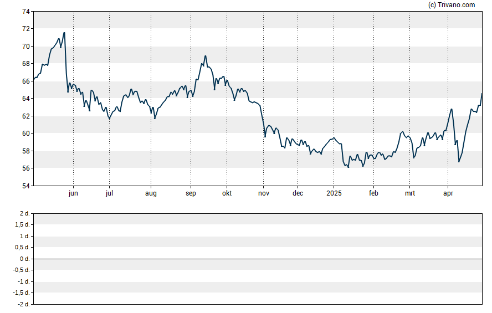The width and height of the screenshot is (492, 313).
Task: Click the '-1,5 d.' lower chart label
Action: coord(21,293)
